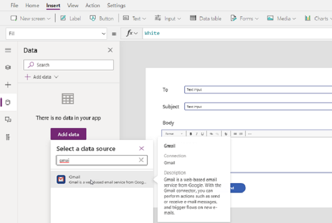Toggle the hamburger navigation menu

(x=8, y=50)
